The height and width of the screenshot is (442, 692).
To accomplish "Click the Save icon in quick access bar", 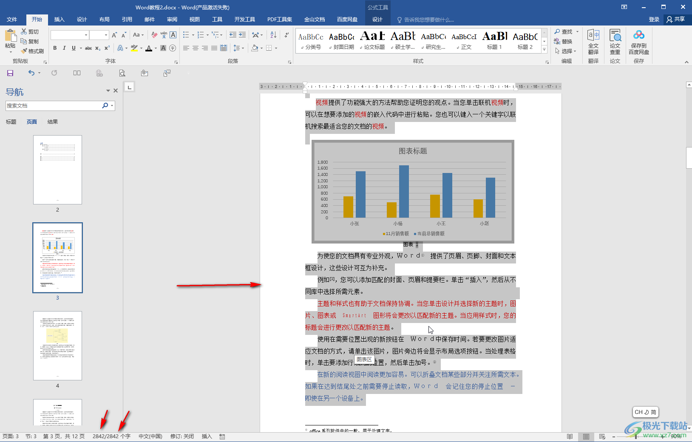I will point(10,73).
